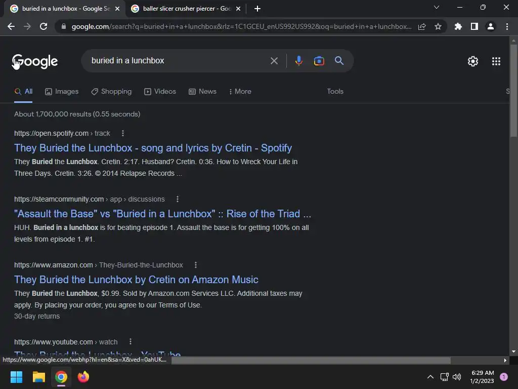This screenshot has height=389, width=518.
Task: Click scroll-right arrow of horizontal scrollbar
Action: point(505,360)
